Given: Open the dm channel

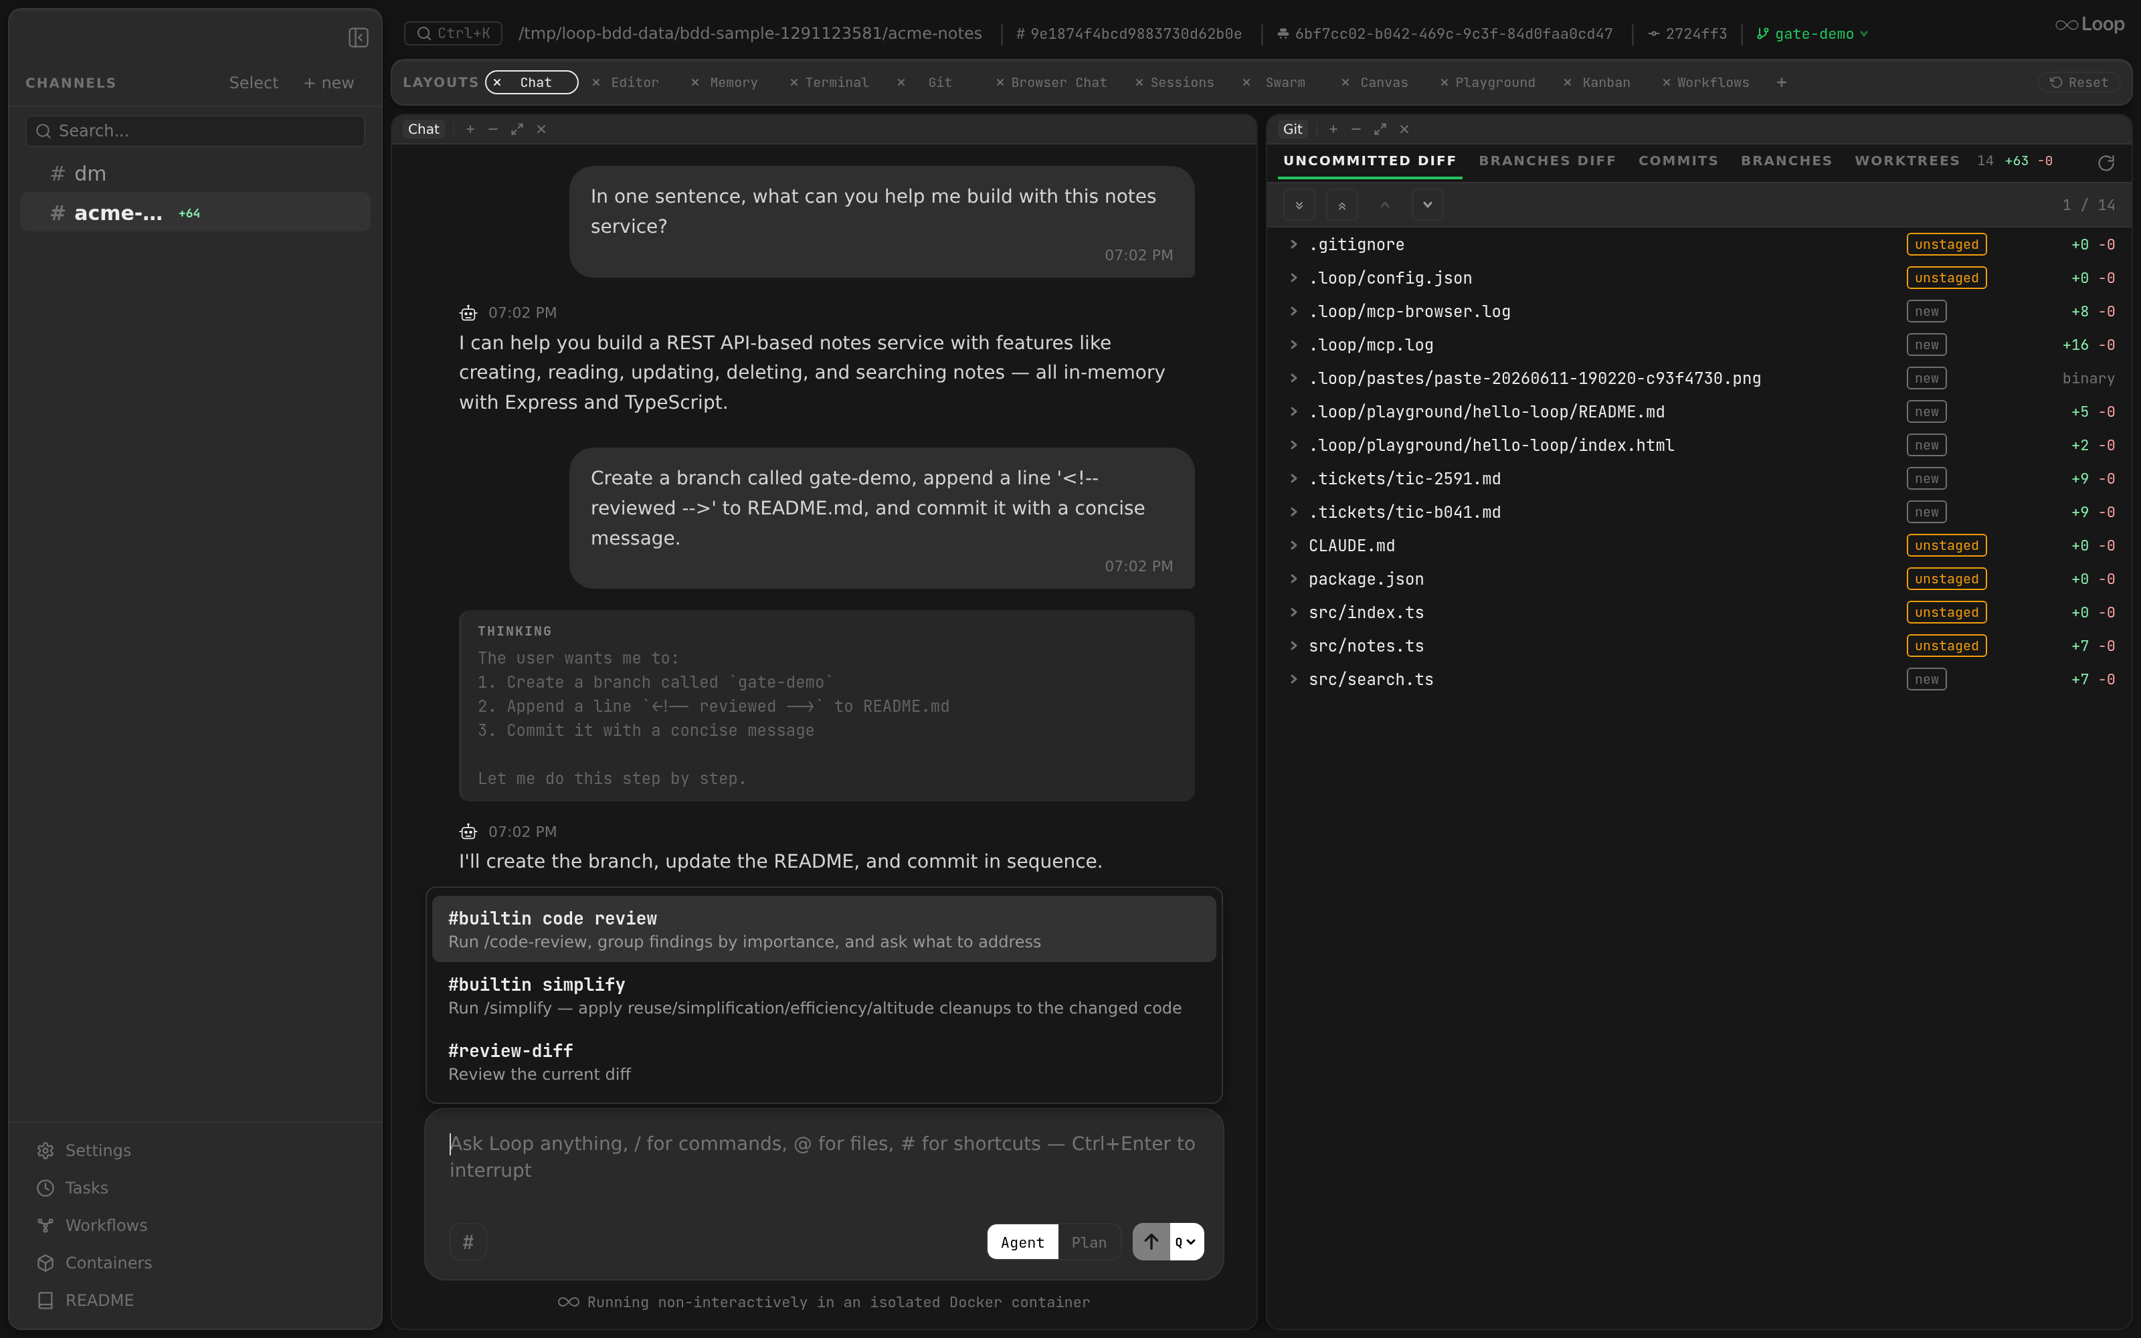Looking at the screenshot, I should pos(195,173).
